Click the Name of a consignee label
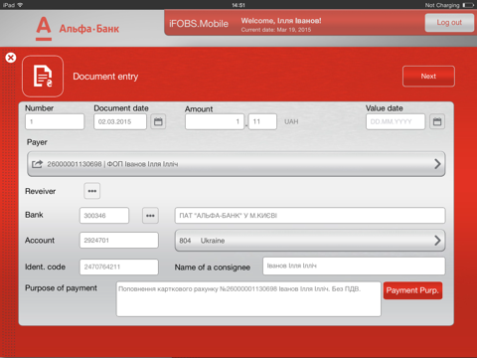This screenshot has height=358, width=477. click(x=213, y=268)
